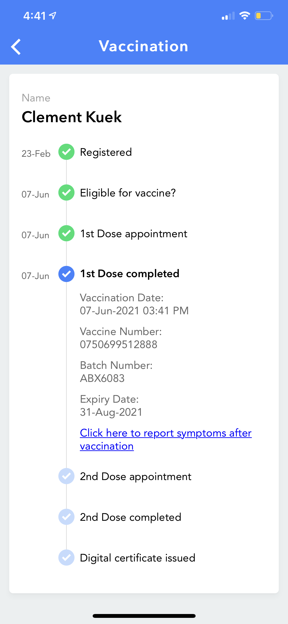Expand the 2nd Dose completed step
This screenshot has width=288, height=624.
pyautogui.click(x=130, y=517)
